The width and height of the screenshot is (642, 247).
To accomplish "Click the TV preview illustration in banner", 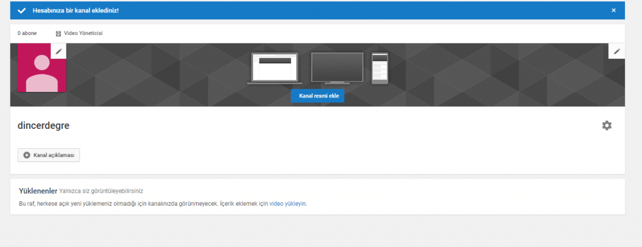I will (x=337, y=68).
